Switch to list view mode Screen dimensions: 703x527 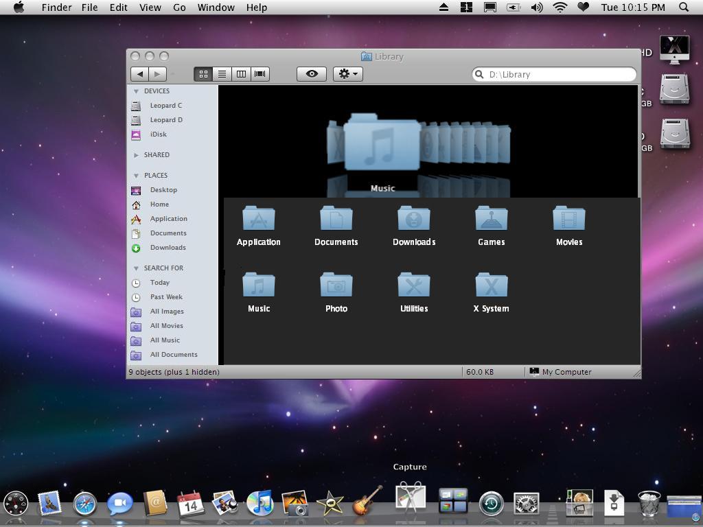coord(222,74)
